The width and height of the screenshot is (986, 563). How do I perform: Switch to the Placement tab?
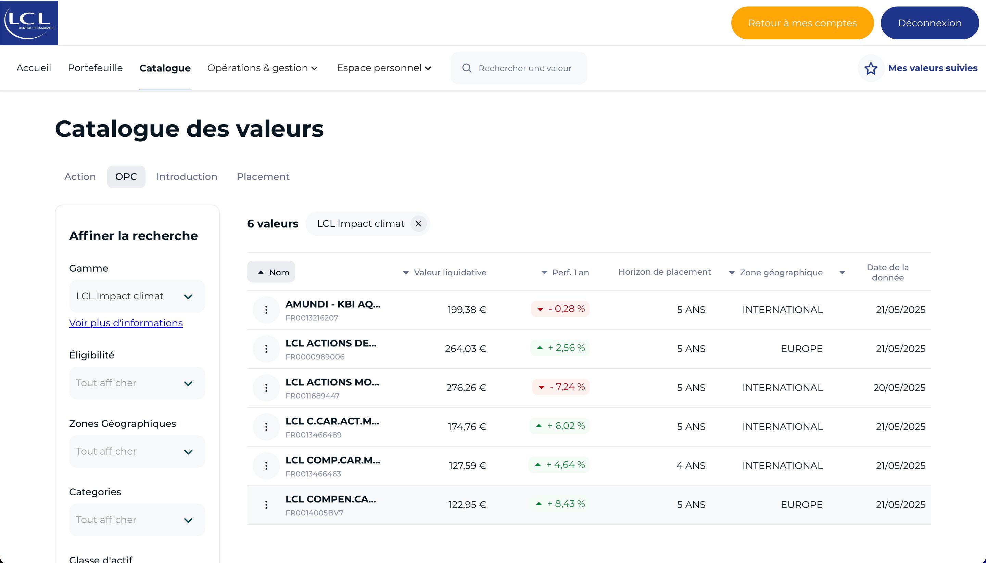tap(263, 177)
